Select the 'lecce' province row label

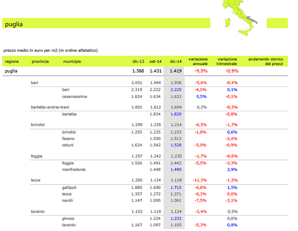pos(36,180)
